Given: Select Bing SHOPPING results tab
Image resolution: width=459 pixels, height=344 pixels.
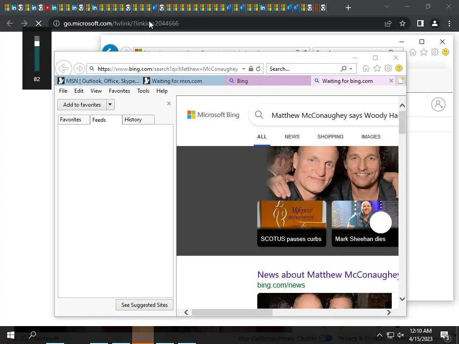Looking at the screenshot, I should tap(330, 137).
